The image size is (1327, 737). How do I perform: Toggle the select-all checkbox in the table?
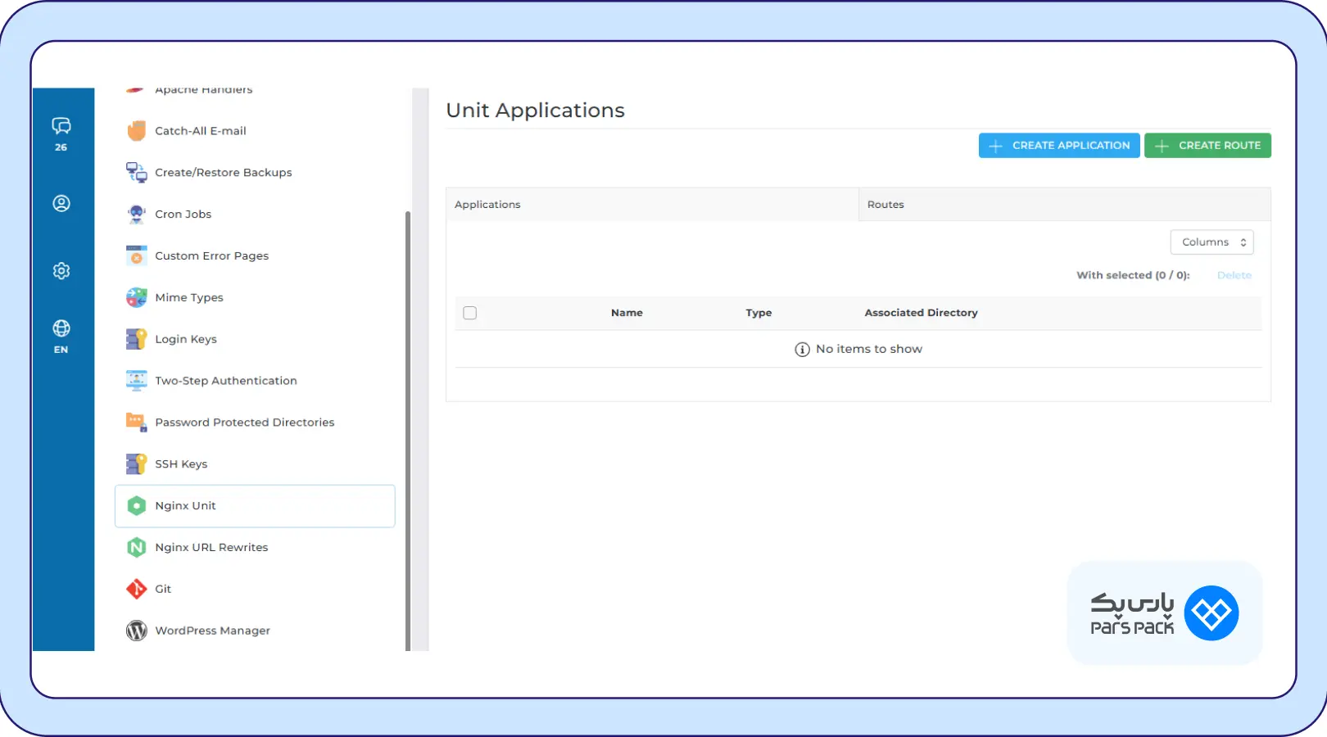(469, 313)
